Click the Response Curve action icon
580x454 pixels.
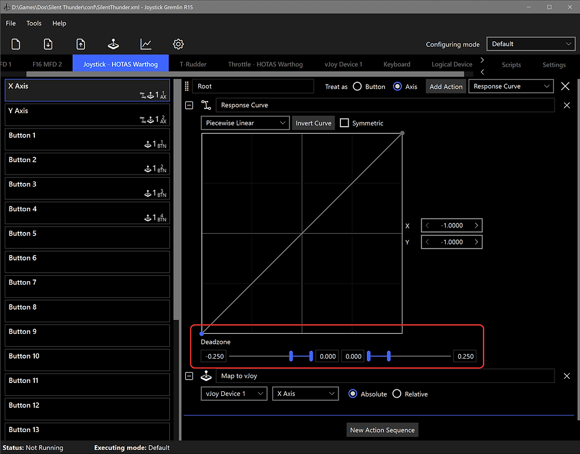(x=206, y=105)
